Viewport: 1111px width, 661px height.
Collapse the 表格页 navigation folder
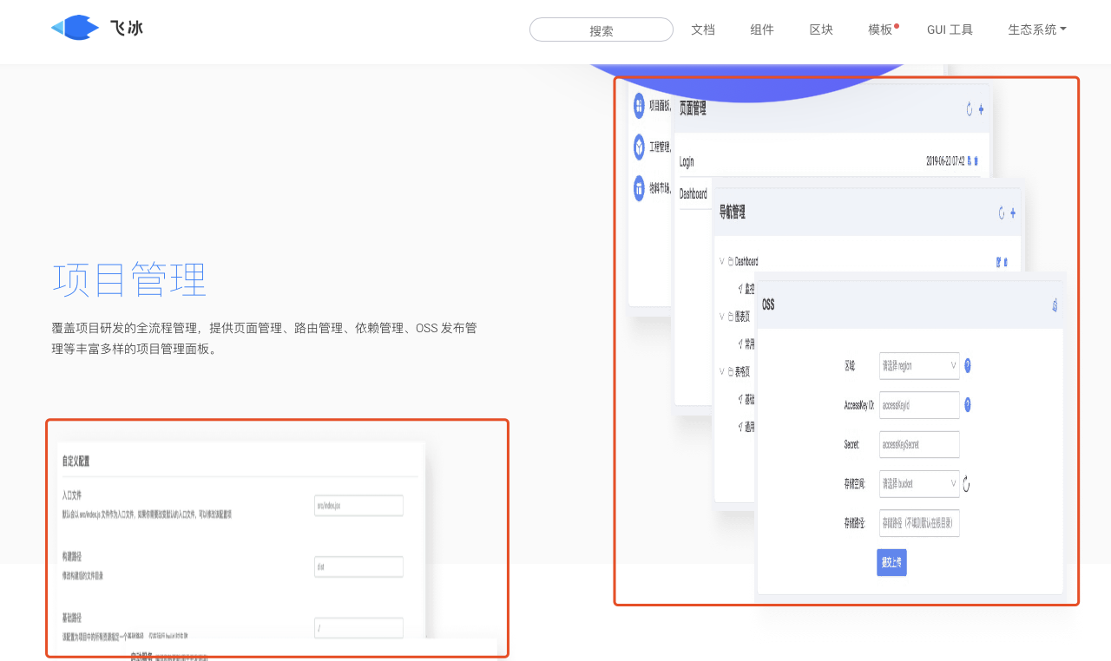click(721, 371)
